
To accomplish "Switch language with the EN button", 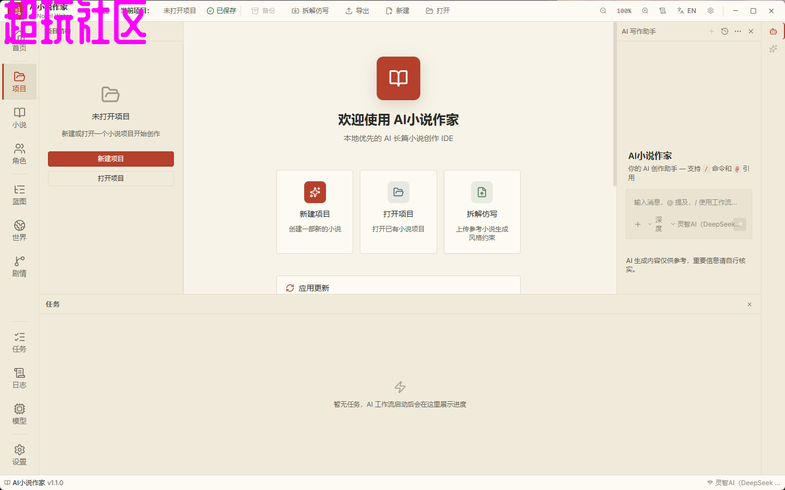I will pos(686,11).
